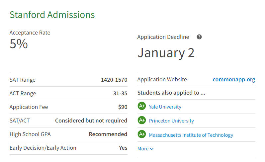Open the Yale University link

pyautogui.click(x=165, y=107)
